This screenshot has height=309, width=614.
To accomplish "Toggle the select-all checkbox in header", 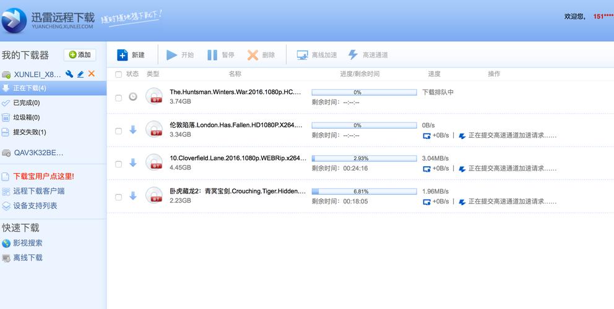I will 118,74.
